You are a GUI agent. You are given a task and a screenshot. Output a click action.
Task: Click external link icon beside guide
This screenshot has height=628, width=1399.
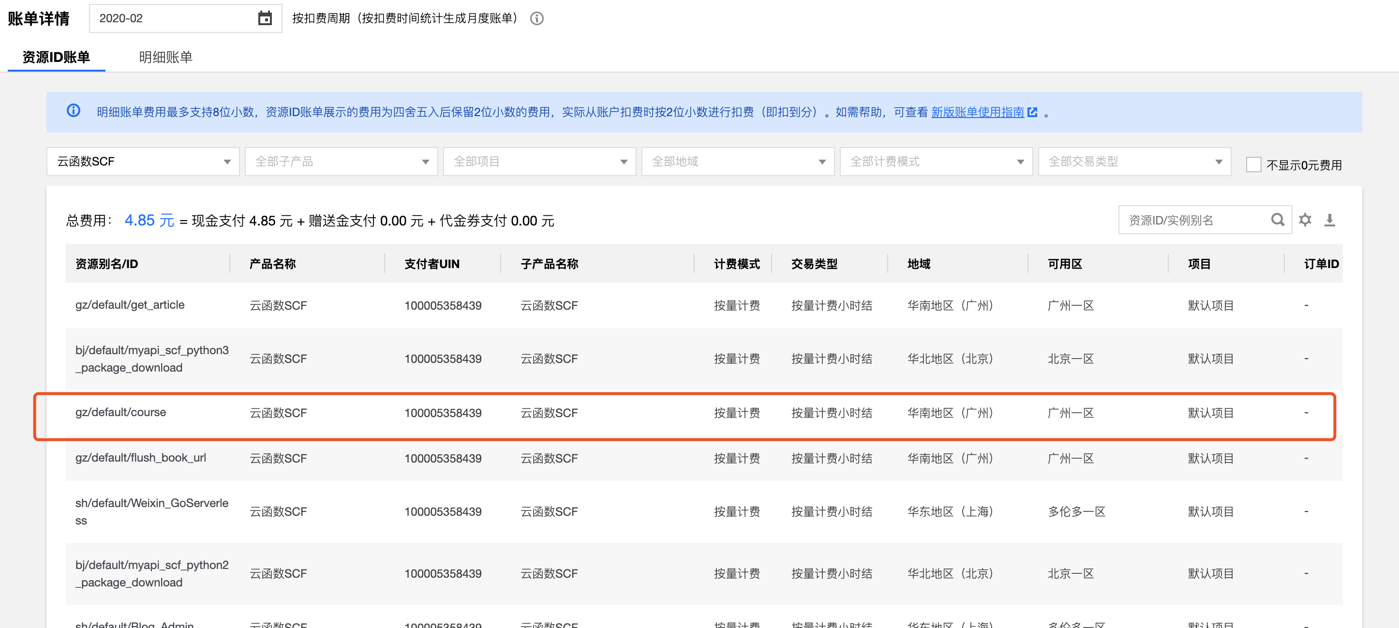1032,112
